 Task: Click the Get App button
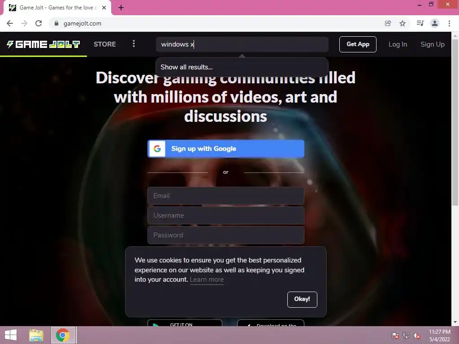[358, 44]
